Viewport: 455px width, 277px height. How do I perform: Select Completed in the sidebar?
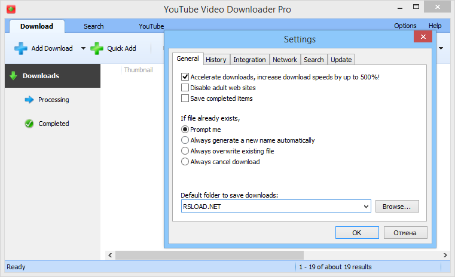coord(54,124)
